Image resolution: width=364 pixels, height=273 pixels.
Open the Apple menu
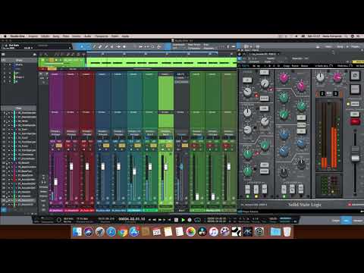coord(5,36)
